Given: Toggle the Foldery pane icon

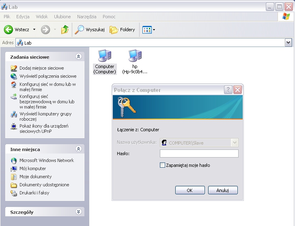Looking at the screenshot, I should 114,30.
